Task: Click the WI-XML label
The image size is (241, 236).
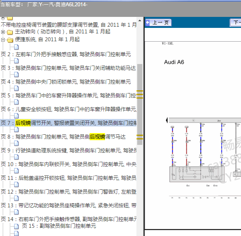Action: [167, 44]
